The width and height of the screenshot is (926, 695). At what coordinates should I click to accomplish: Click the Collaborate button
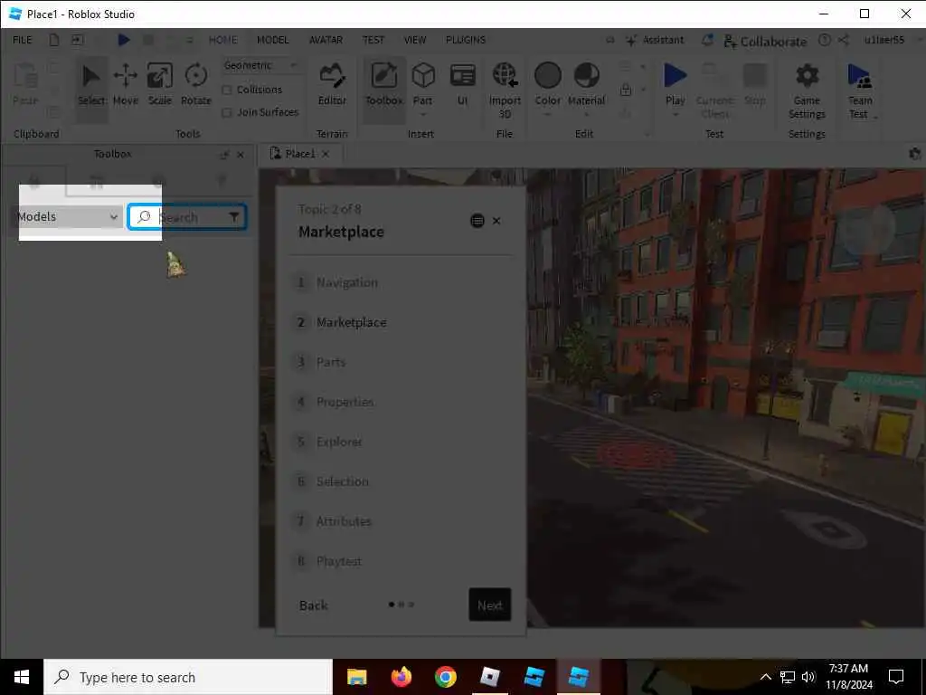[765, 42]
